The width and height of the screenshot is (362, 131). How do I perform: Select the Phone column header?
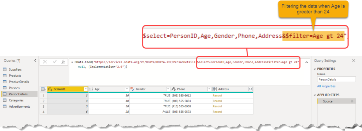click(x=191, y=89)
